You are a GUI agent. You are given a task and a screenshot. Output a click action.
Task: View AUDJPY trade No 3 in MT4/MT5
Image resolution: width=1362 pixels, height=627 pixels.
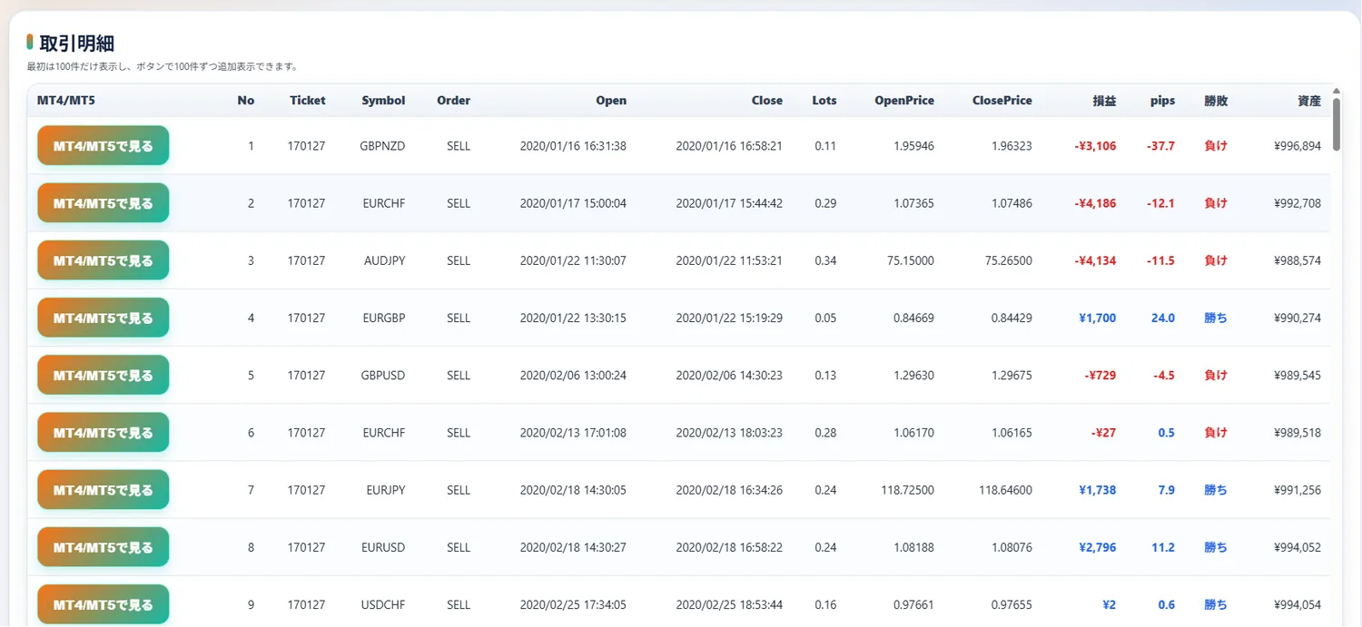[x=103, y=260]
